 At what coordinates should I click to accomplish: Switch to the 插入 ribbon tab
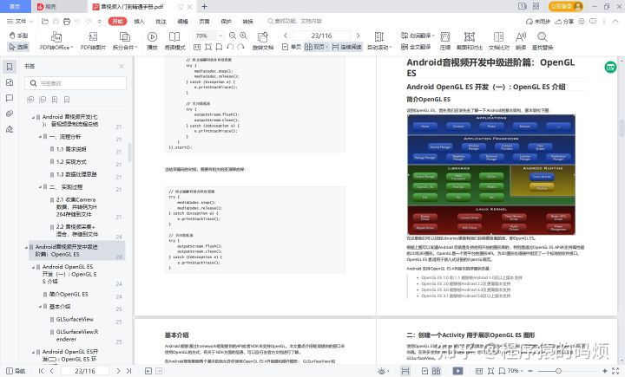(x=139, y=22)
